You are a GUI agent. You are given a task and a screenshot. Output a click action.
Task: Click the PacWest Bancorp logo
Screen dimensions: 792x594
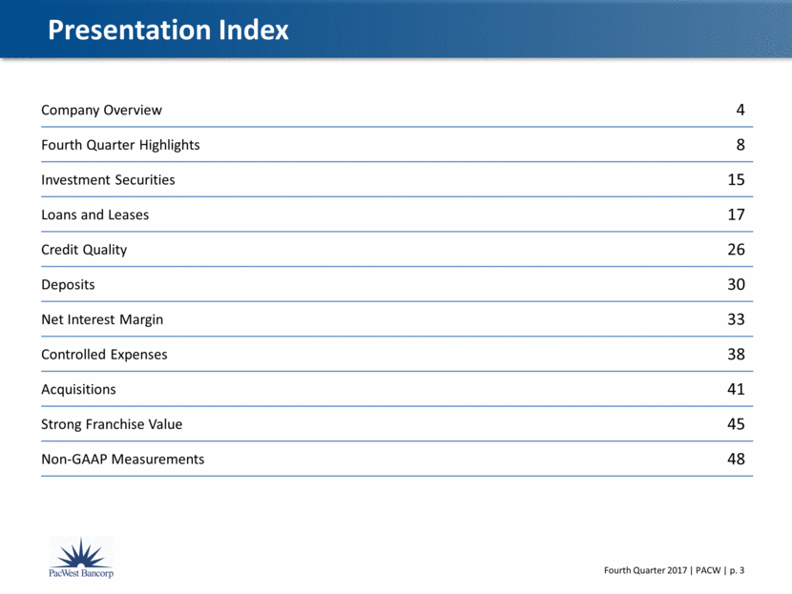(81, 558)
